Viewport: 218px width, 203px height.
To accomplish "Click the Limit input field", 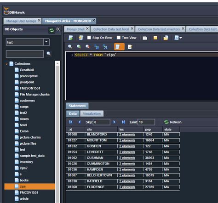I will tap(146, 122).
